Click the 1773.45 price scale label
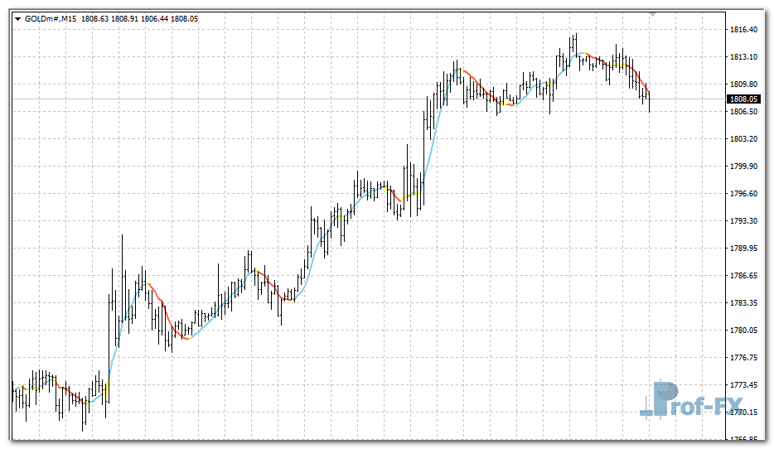The image size is (774, 449). pyautogui.click(x=743, y=385)
